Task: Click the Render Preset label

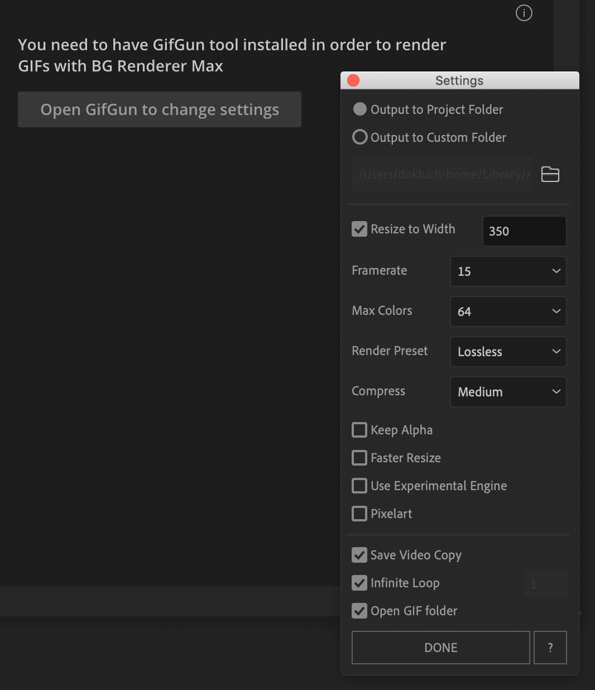Action: 390,351
